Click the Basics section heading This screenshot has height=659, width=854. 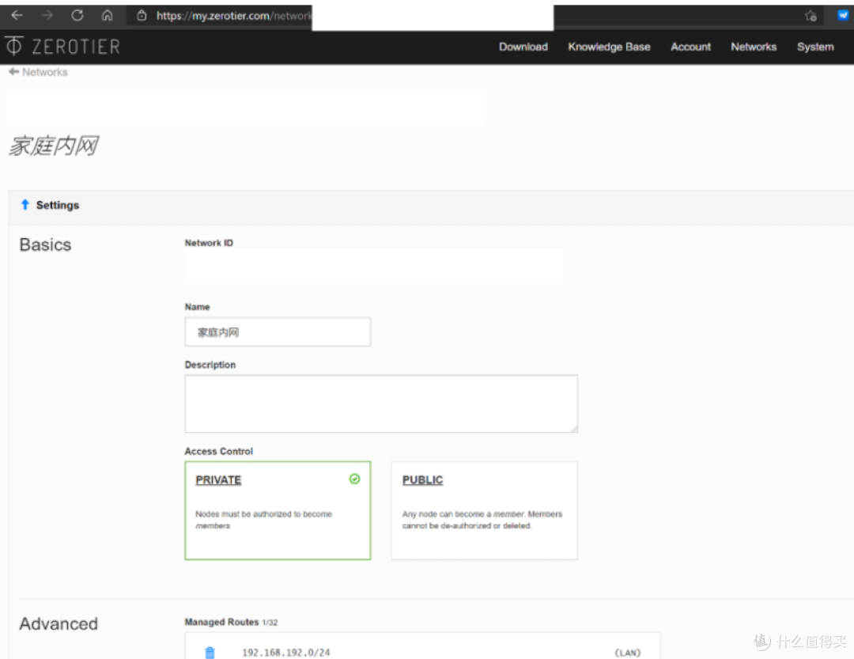pyautogui.click(x=45, y=244)
